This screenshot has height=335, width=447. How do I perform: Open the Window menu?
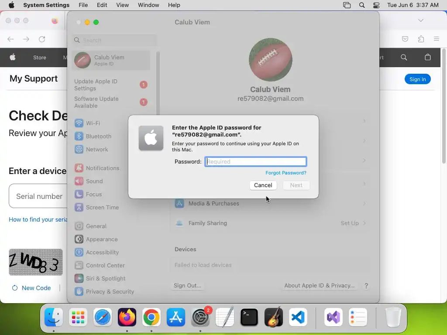click(148, 5)
